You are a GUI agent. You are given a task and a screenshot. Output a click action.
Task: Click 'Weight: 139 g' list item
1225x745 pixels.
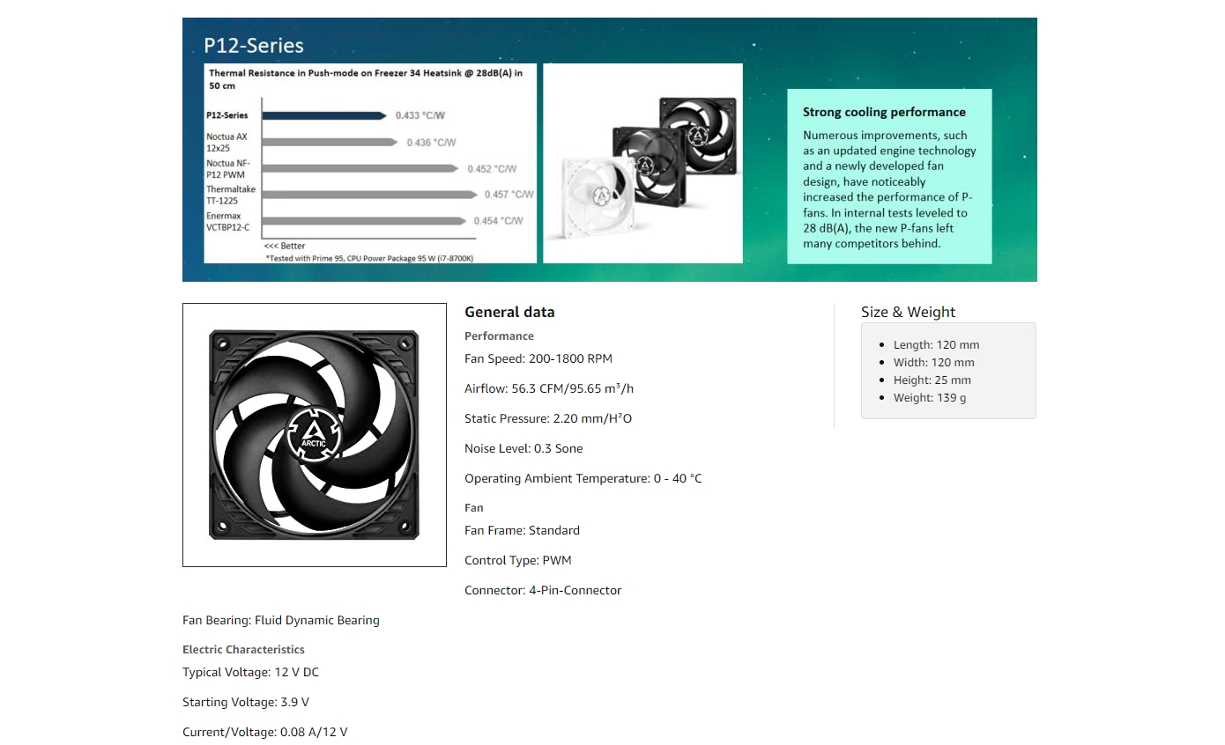pyautogui.click(x=930, y=398)
